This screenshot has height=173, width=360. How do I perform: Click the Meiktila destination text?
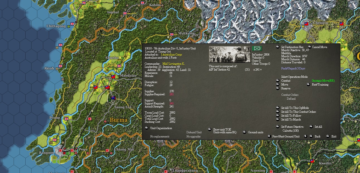point(286,53)
